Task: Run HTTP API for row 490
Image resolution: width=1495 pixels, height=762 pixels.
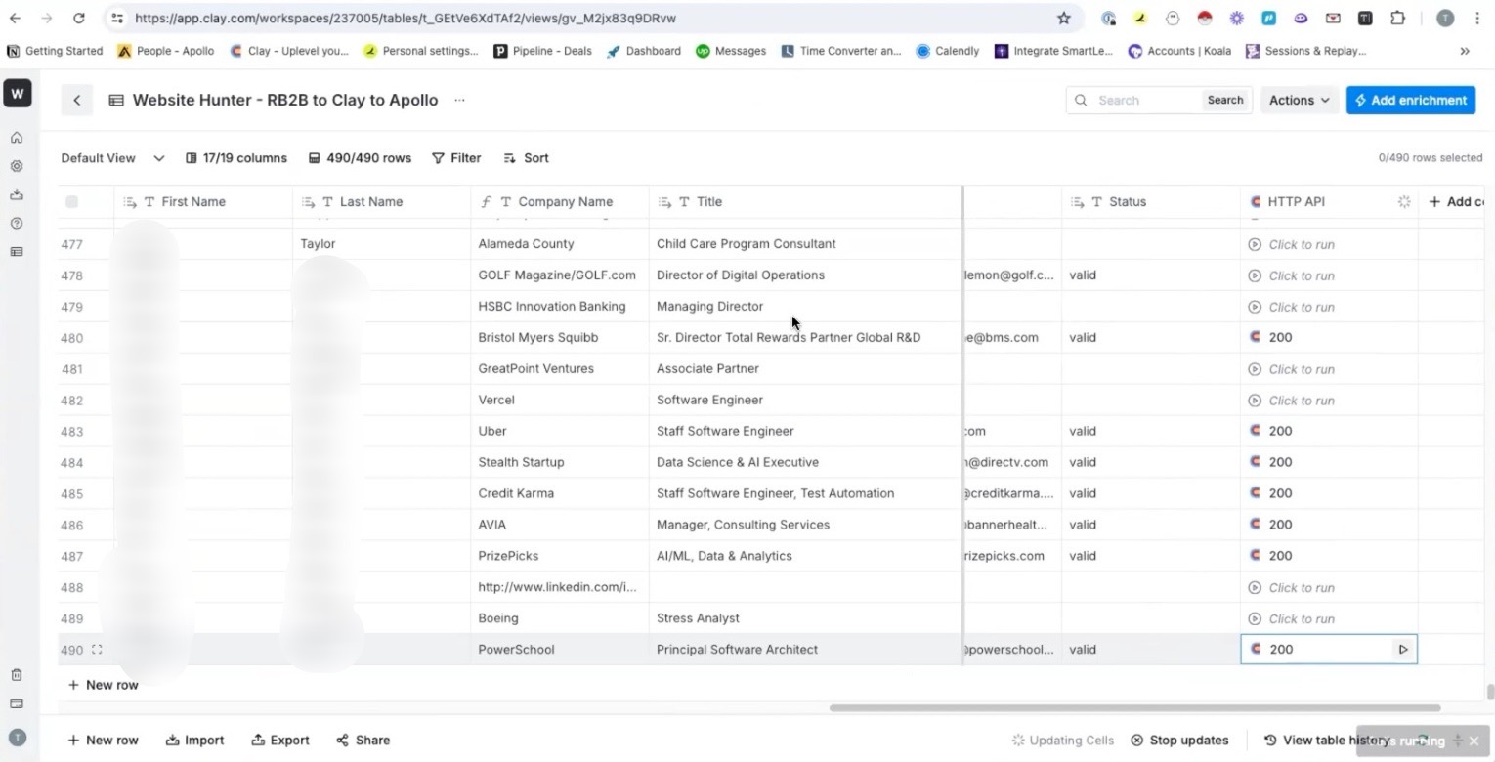Action: coord(1403,649)
